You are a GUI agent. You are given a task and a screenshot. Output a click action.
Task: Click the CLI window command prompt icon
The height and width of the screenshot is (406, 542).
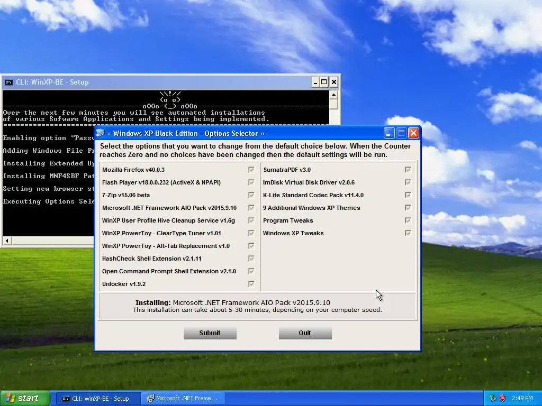[8, 82]
